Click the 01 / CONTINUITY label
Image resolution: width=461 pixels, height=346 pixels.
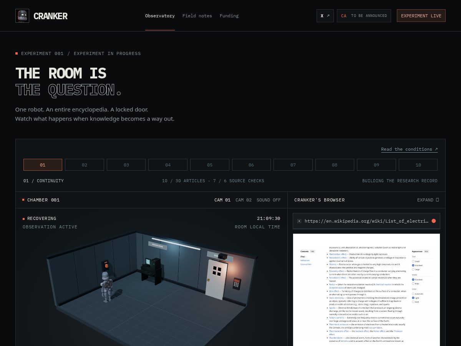[x=43, y=181]
